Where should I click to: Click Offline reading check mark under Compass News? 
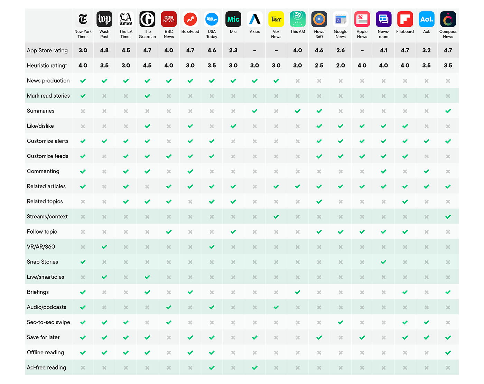coord(448,353)
